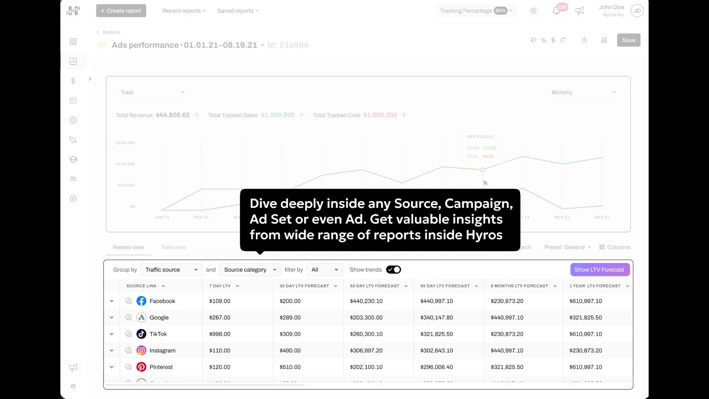709x399 pixels.
Task: Select the chart data point near the tooltip
Action: click(482, 170)
